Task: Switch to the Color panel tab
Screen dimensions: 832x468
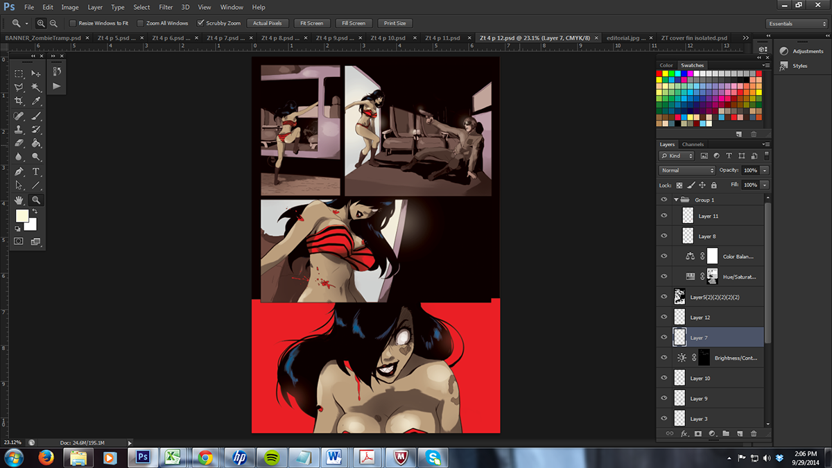Action: click(666, 65)
